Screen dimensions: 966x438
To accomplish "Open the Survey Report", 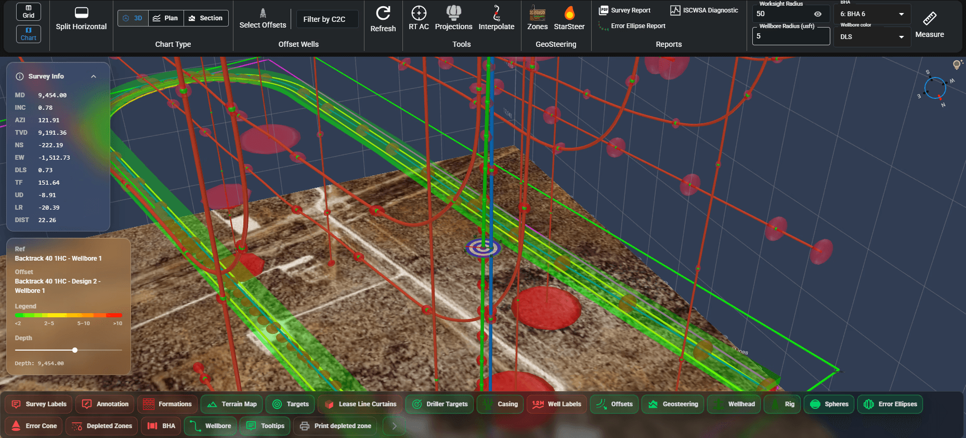I will [624, 10].
